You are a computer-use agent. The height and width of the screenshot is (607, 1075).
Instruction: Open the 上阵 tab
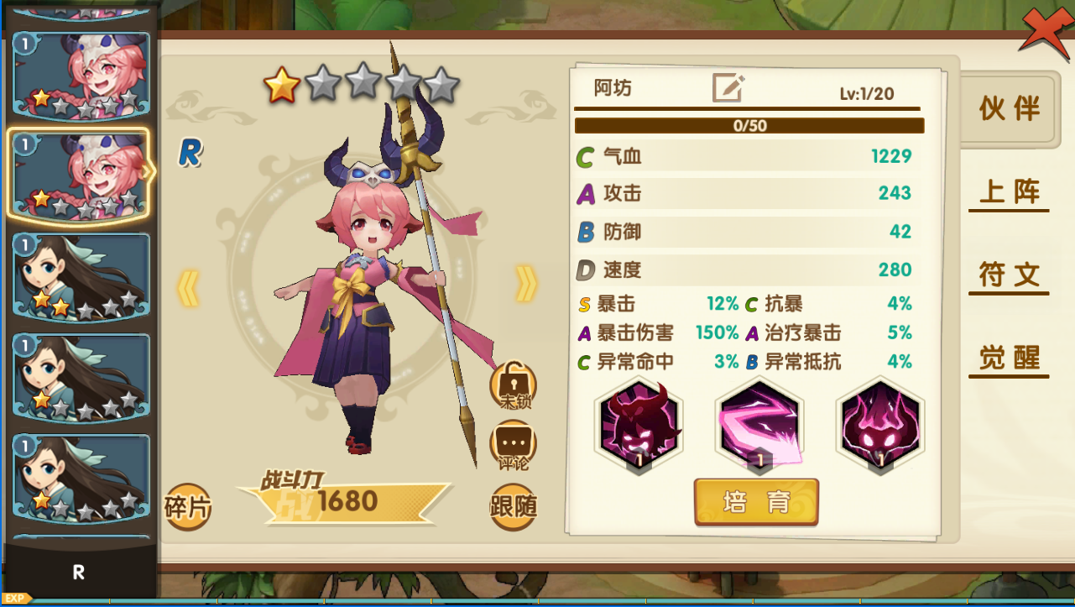[1010, 192]
